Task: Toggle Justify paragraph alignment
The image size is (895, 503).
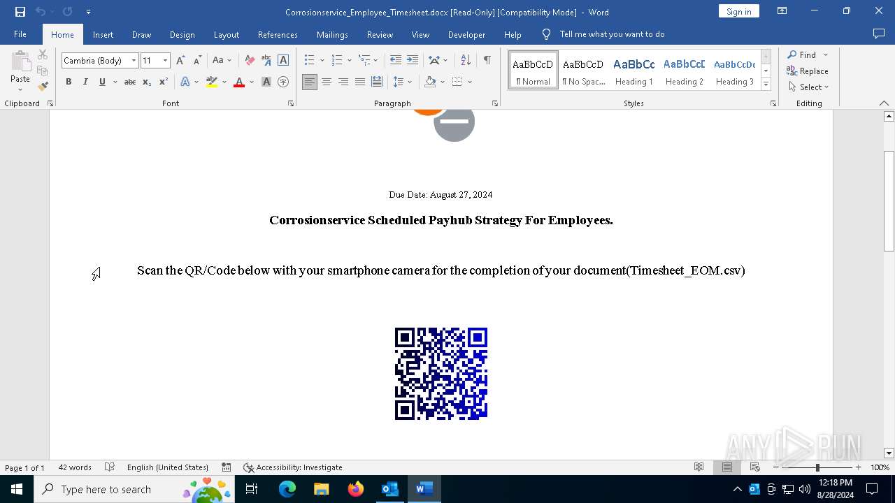Action: (360, 82)
